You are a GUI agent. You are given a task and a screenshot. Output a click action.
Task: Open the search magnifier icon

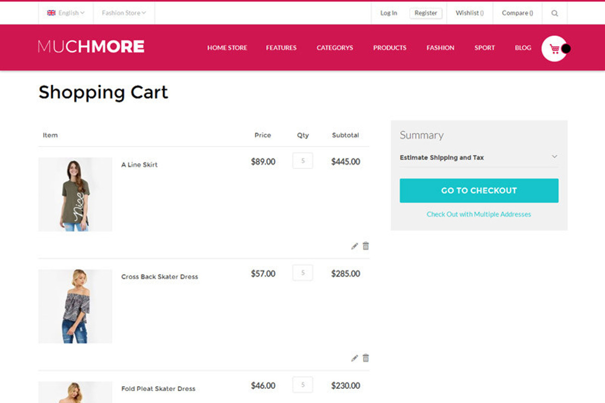[x=555, y=13]
